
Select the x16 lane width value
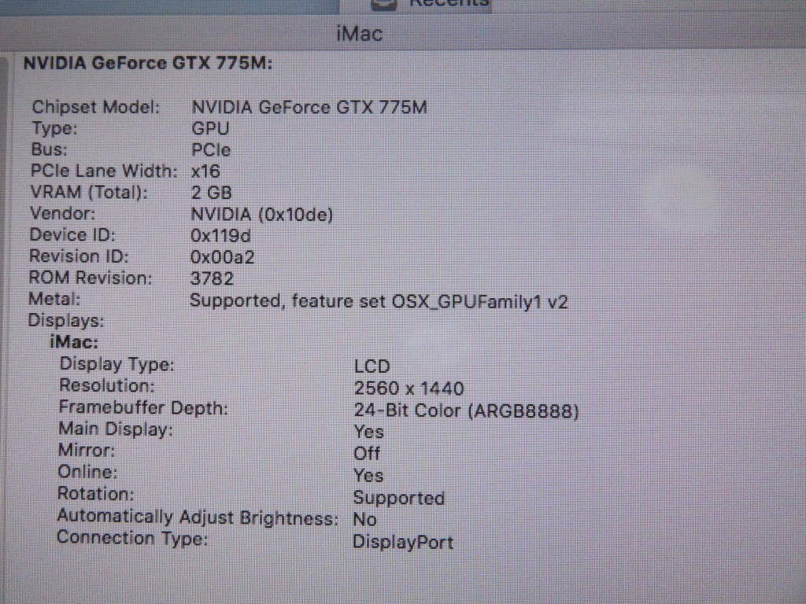[x=205, y=171]
